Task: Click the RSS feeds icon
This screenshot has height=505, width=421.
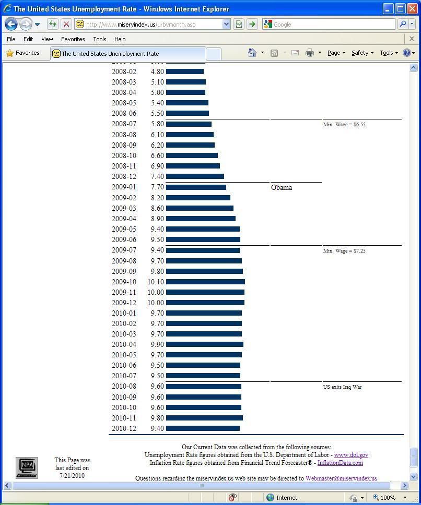Action: point(274,53)
